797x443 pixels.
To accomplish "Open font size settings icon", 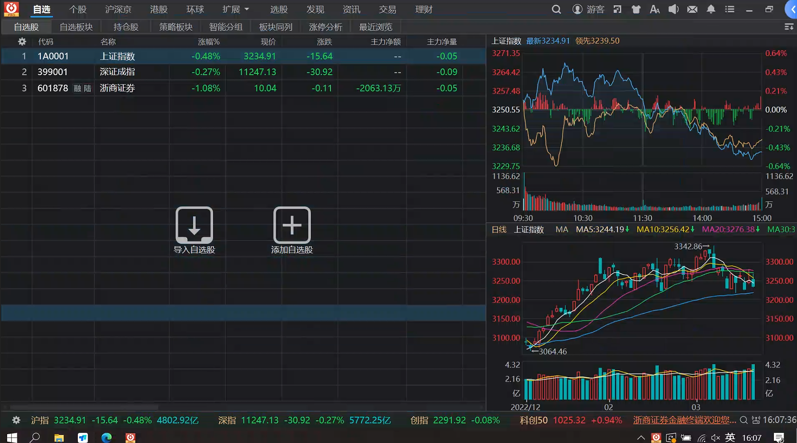I will 655,9.
